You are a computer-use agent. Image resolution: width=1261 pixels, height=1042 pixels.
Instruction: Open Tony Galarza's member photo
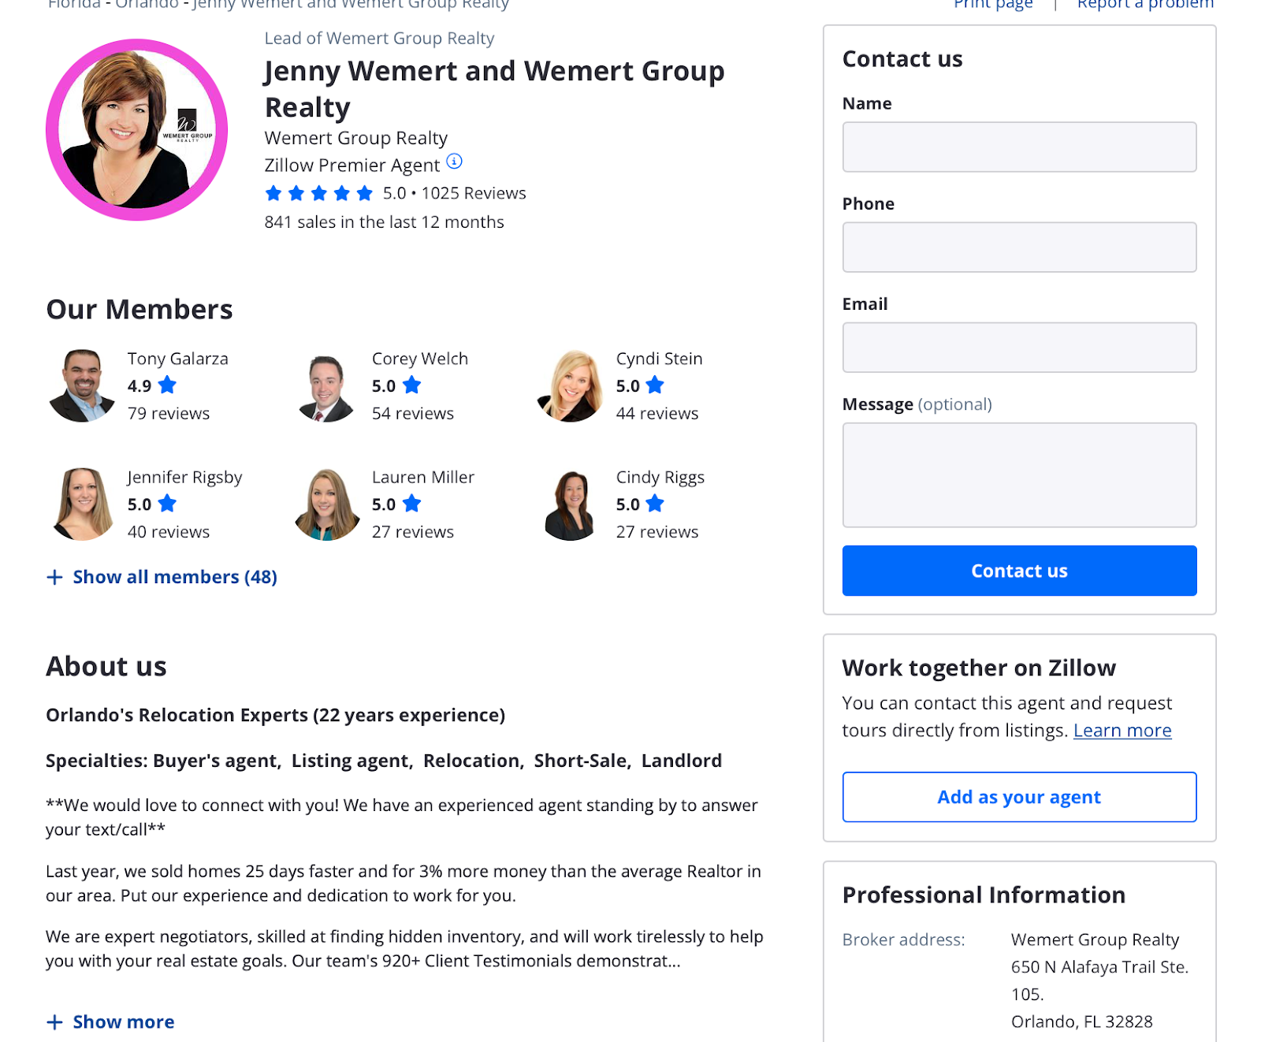(x=82, y=385)
